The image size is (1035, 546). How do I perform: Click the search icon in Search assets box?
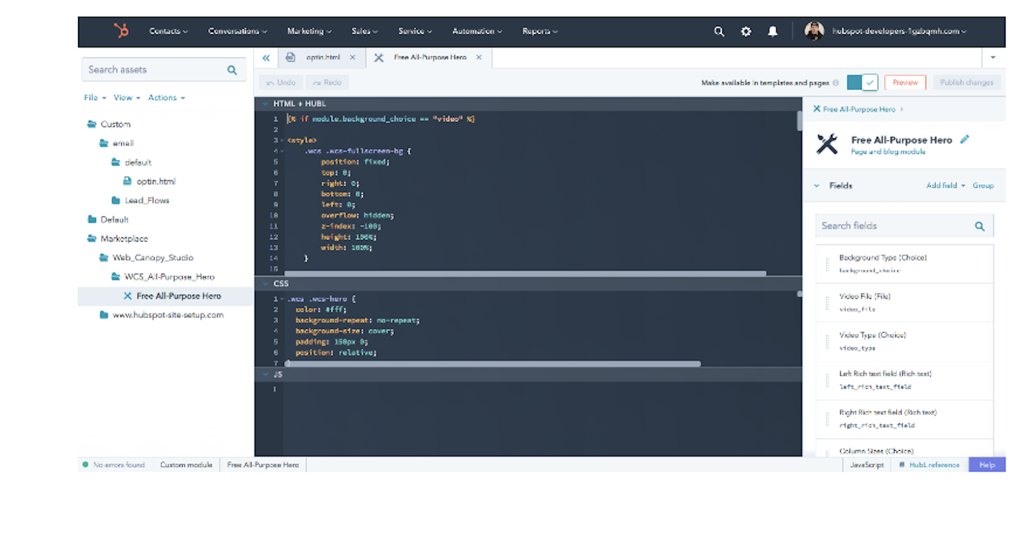[x=232, y=70]
